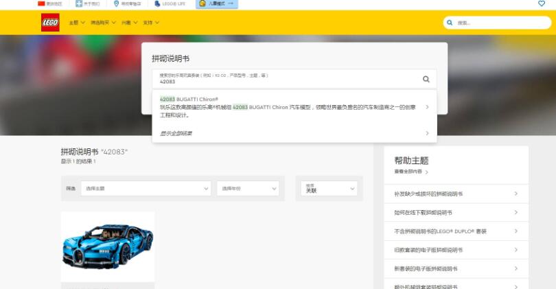Open the store locator pin icon
The height and width of the screenshot is (289, 556).
pos(116,3)
